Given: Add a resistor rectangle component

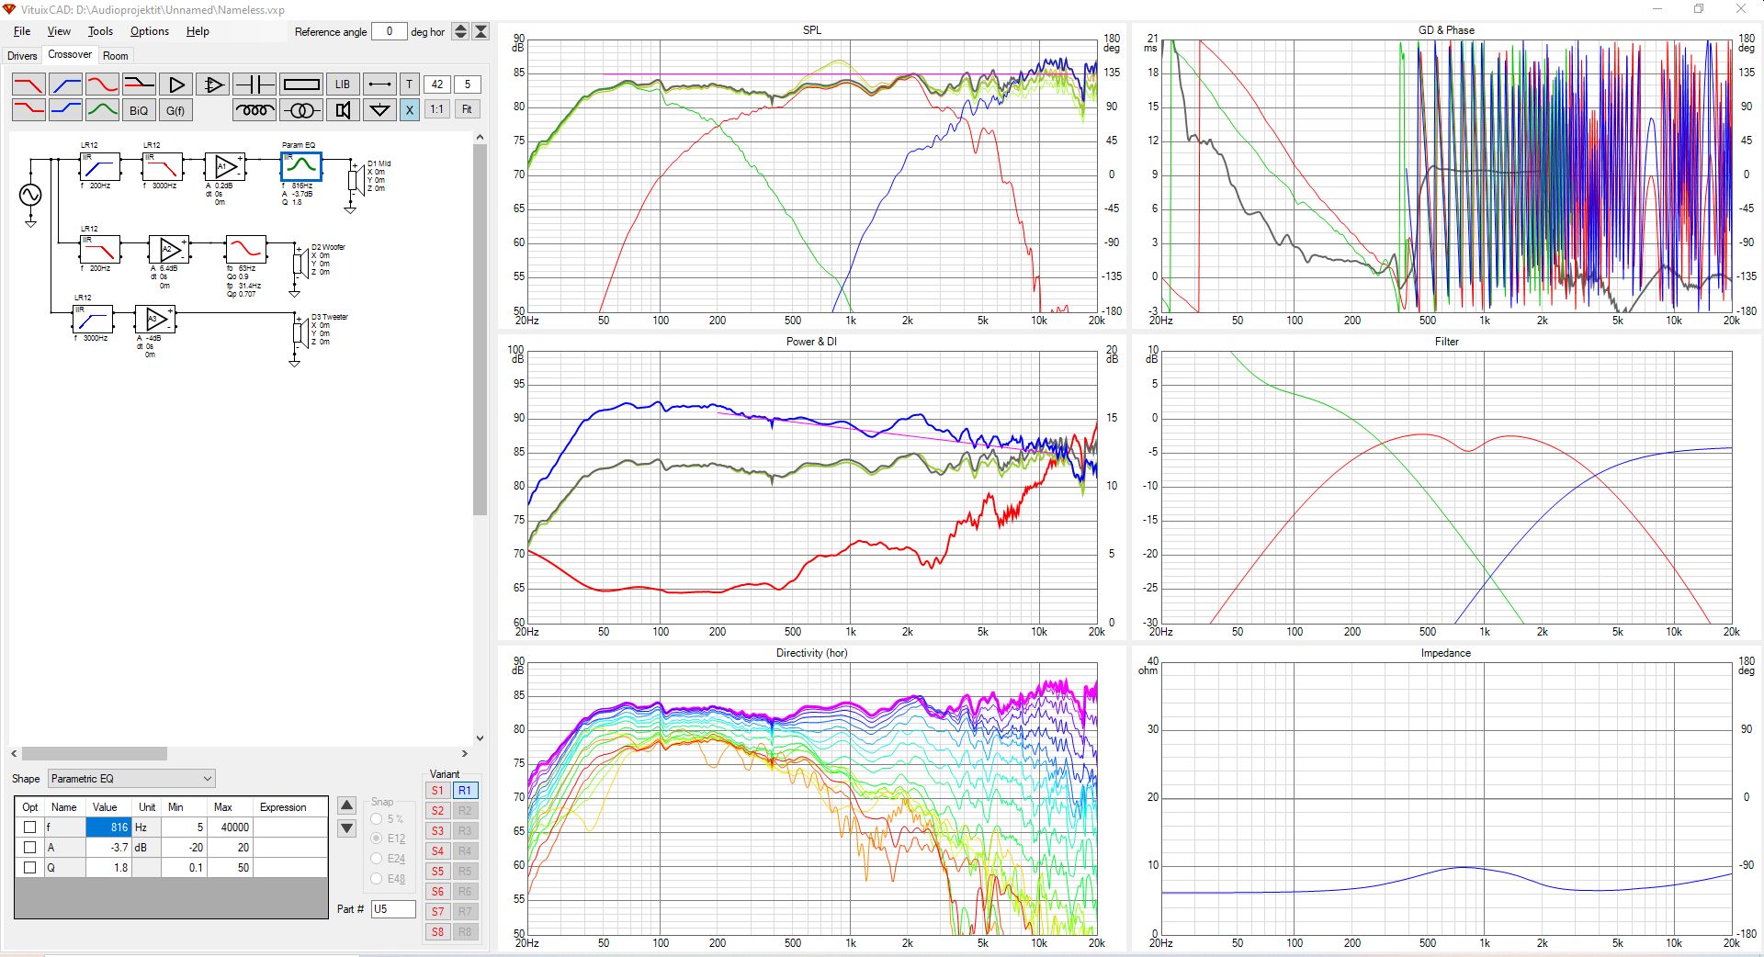Looking at the screenshot, I should [301, 84].
